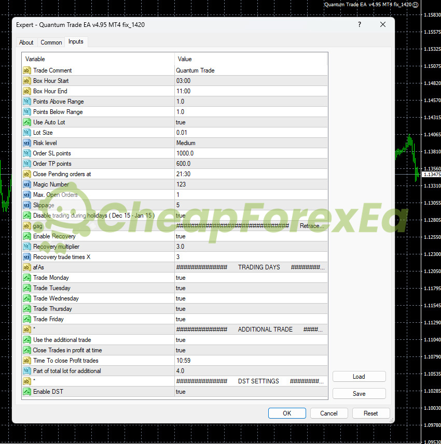This screenshot has height=444, width=441.
Task: Click the bool icon beside Trade Monday
Action: click(26, 278)
